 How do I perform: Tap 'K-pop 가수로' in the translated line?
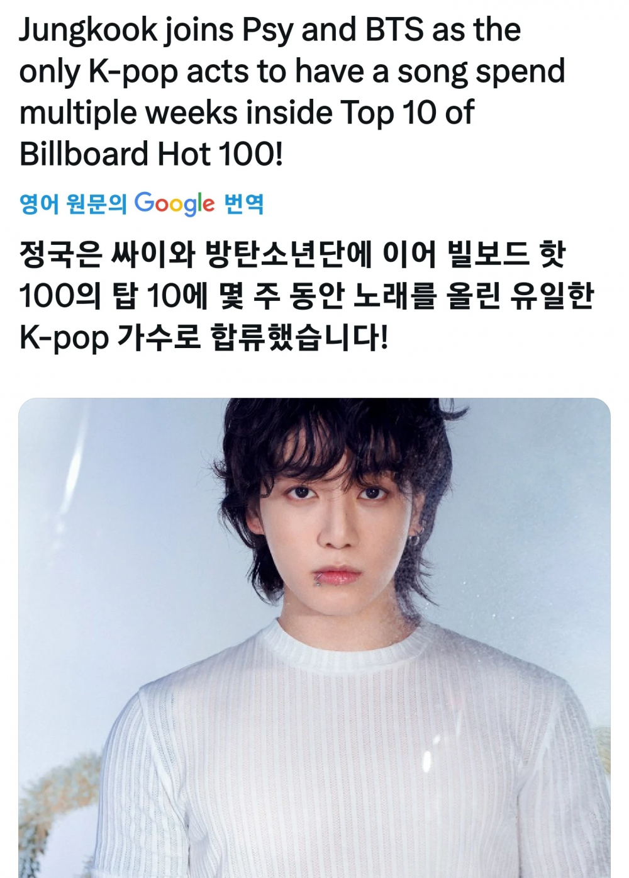(110, 338)
